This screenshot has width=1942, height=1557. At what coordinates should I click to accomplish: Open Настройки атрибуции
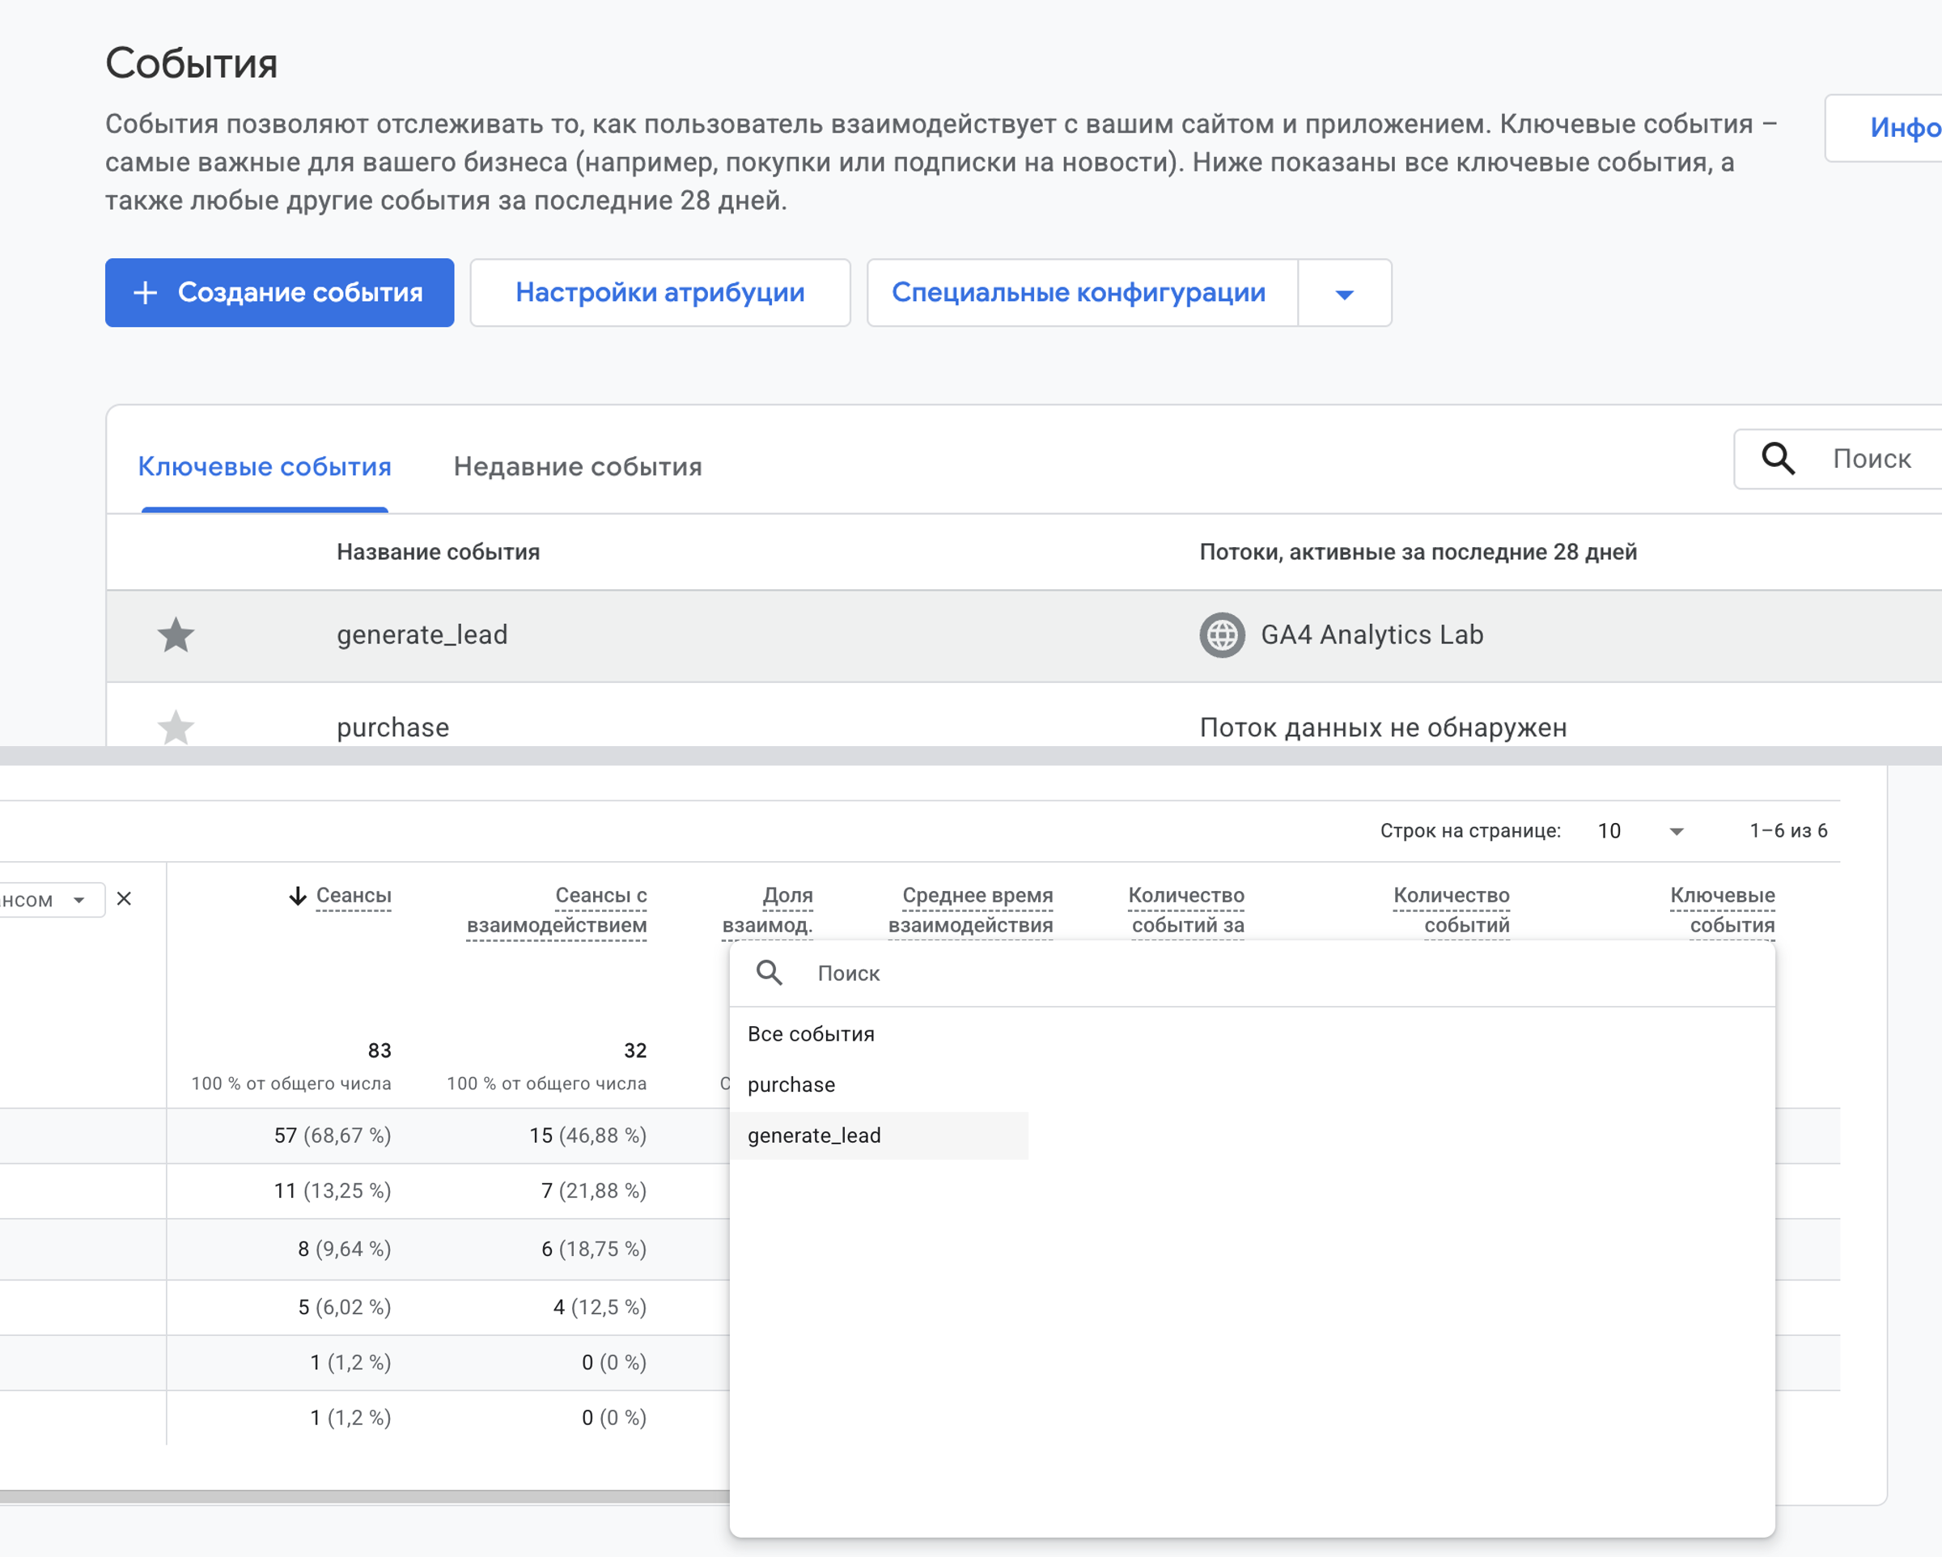659,293
